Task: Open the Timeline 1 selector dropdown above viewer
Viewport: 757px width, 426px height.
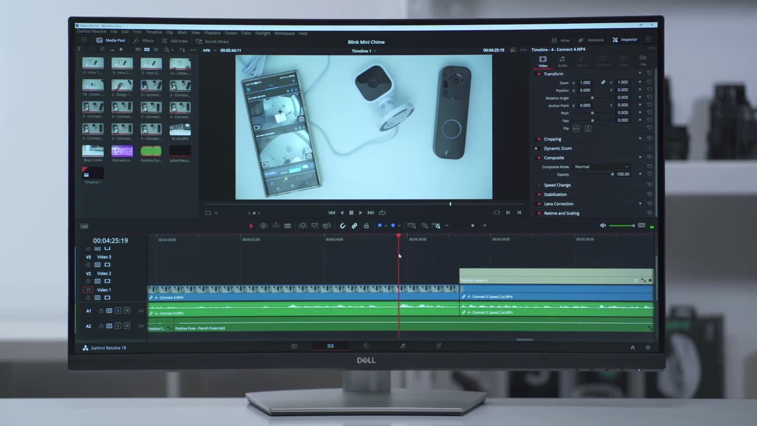Action: [363, 51]
